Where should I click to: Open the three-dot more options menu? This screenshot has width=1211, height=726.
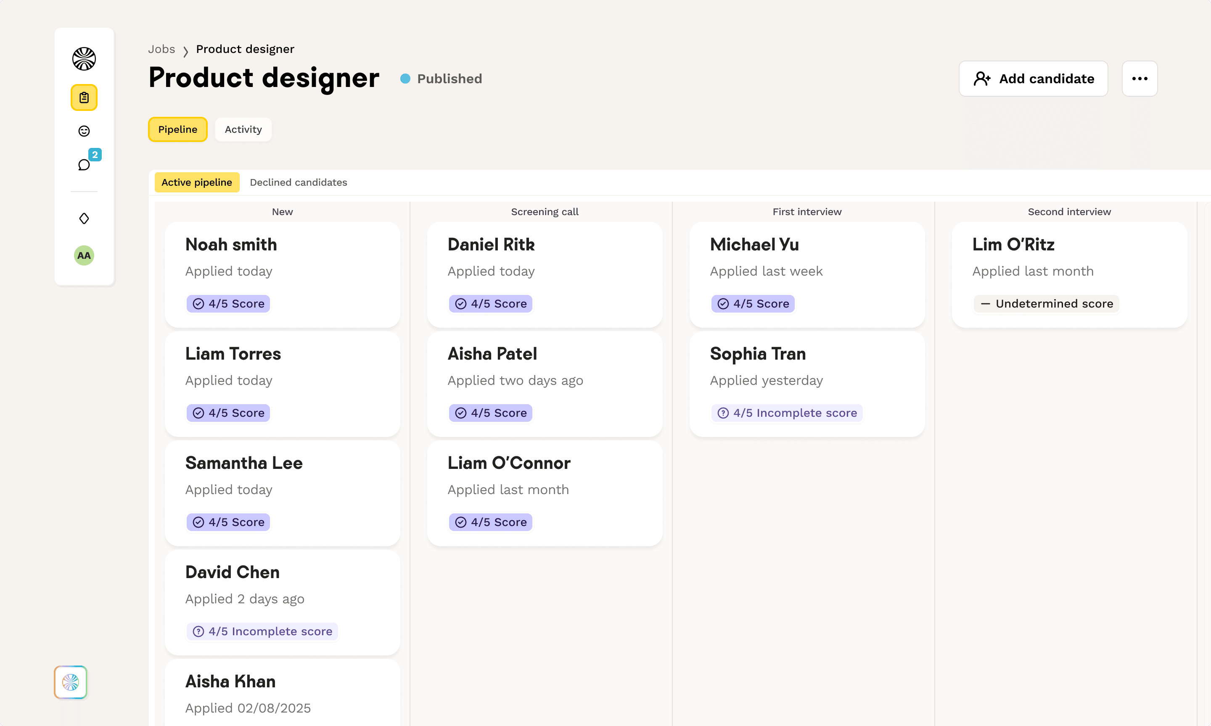coord(1139,79)
